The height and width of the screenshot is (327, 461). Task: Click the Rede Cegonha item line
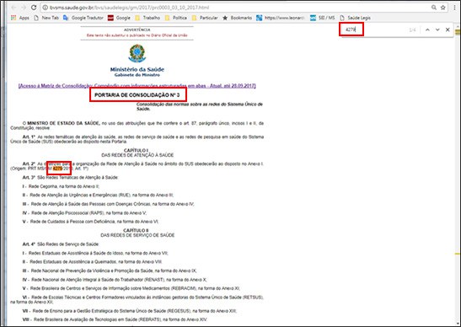[x=61, y=186]
